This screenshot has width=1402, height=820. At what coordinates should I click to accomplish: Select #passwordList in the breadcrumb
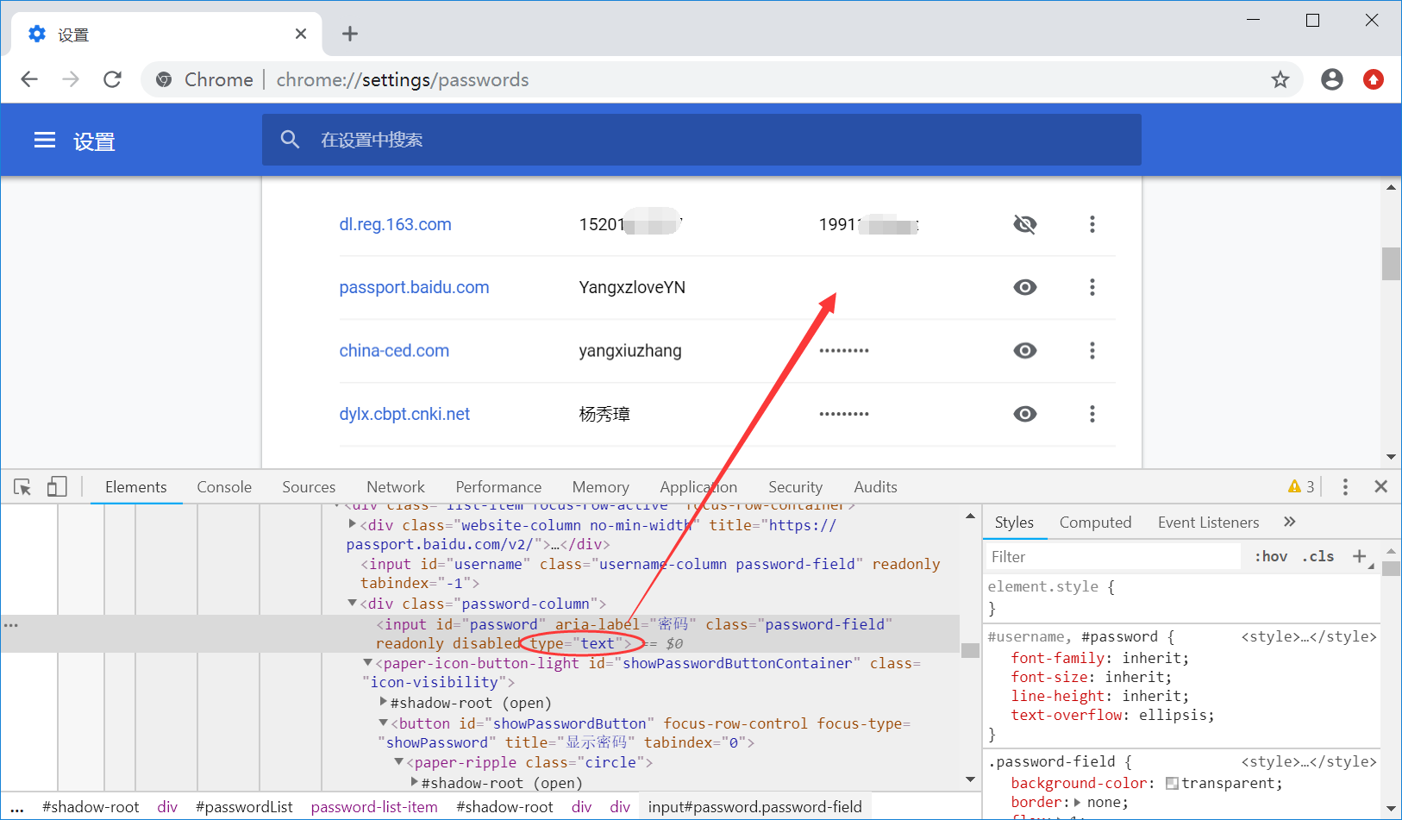tap(244, 807)
